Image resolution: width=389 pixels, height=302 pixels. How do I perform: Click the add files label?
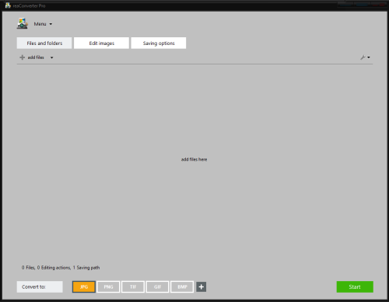tap(36, 57)
